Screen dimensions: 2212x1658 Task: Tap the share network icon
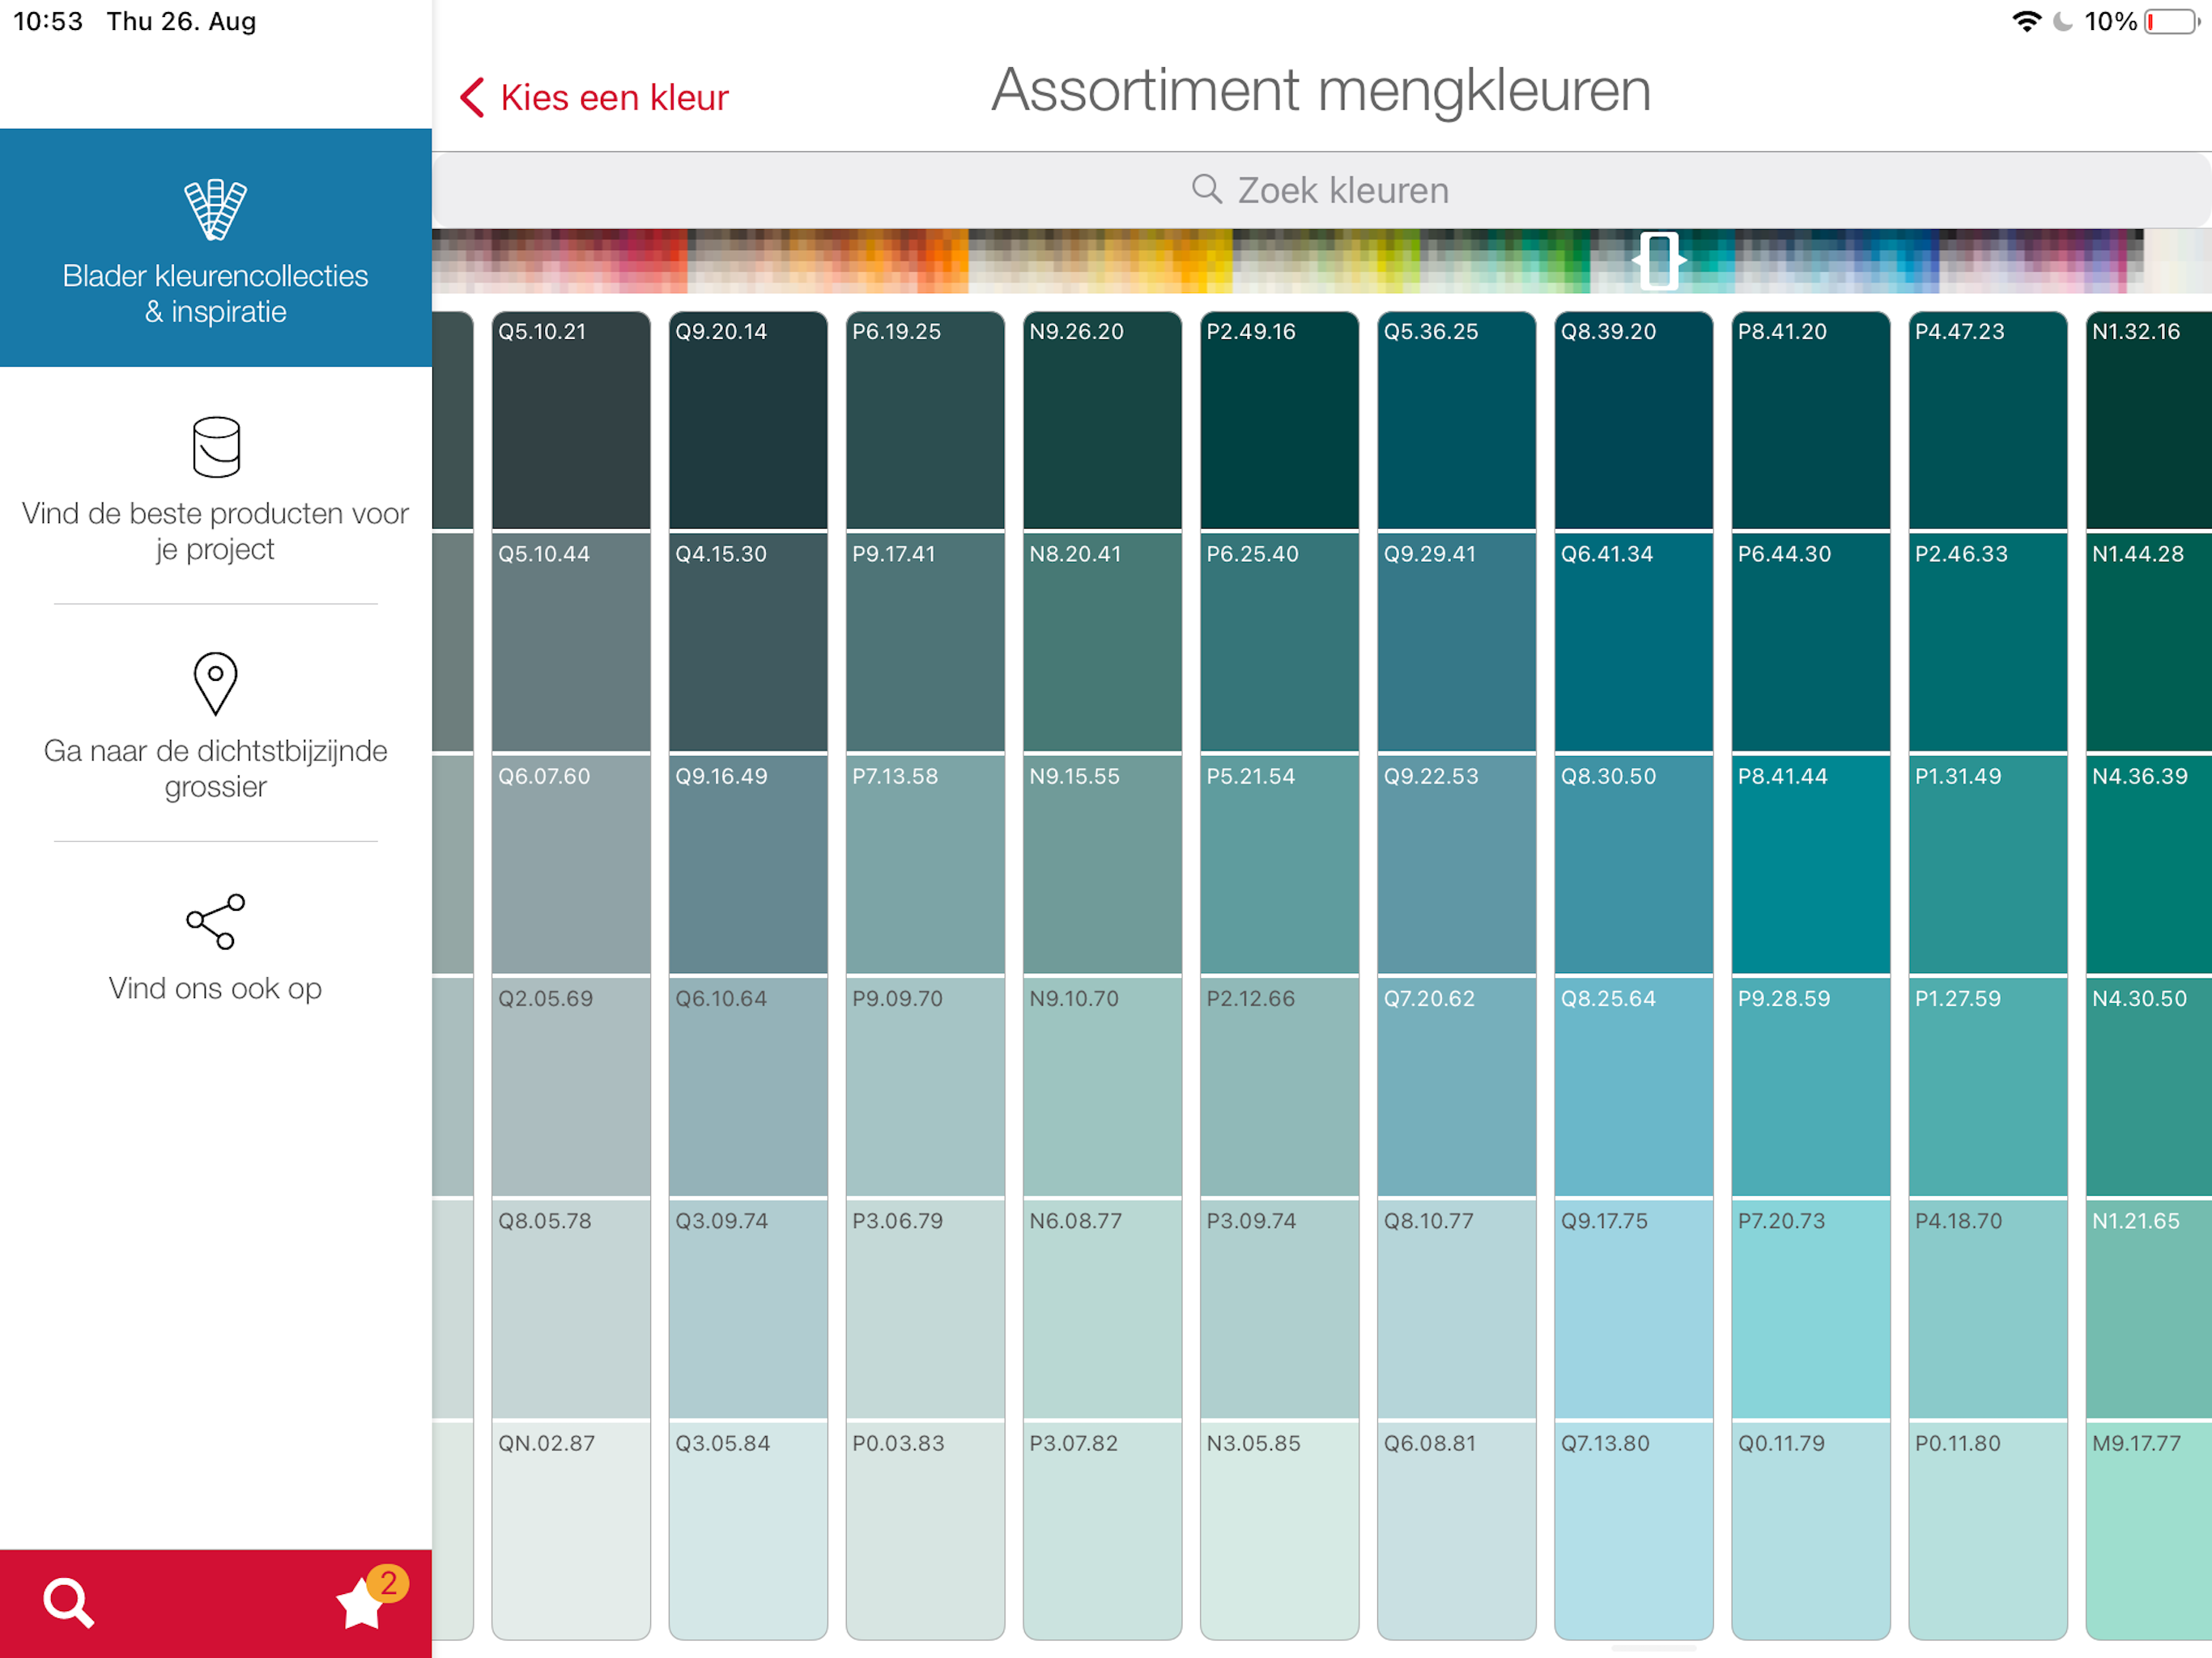215,921
